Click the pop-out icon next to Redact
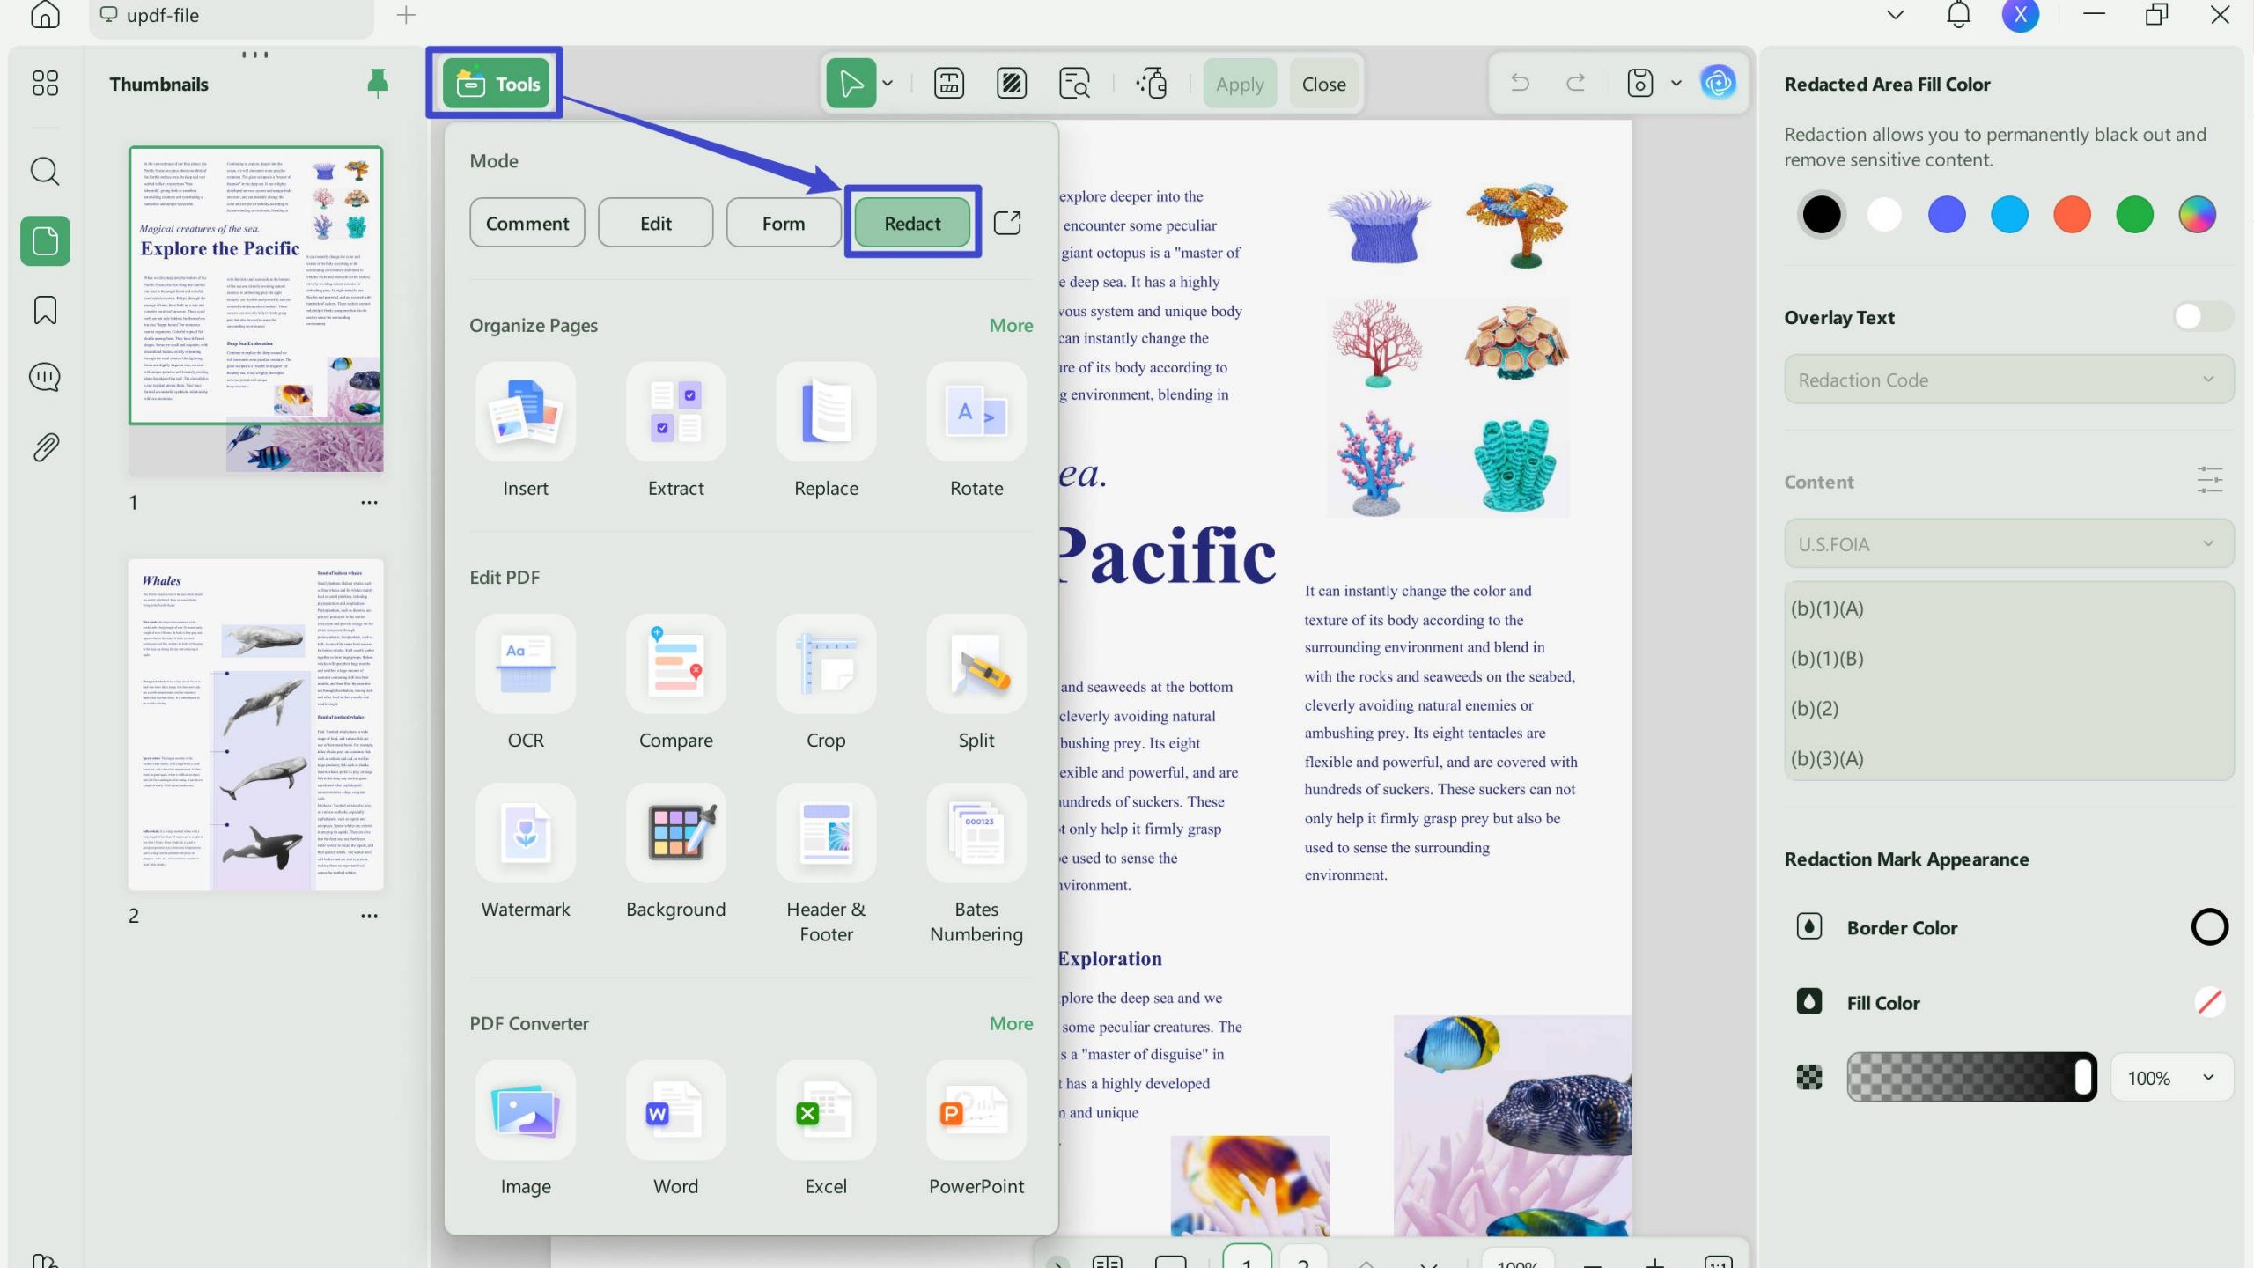This screenshot has width=2254, height=1268. coord(1007,223)
